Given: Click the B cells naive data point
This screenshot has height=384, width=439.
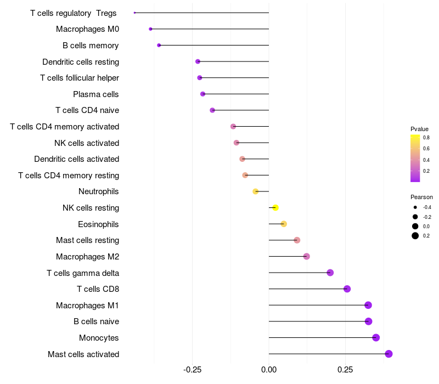Looking at the screenshot, I should (368, 321).
